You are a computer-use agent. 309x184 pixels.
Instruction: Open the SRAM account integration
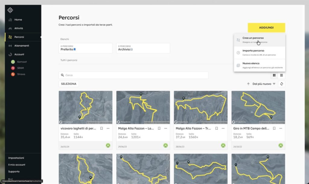pos(20,68)
